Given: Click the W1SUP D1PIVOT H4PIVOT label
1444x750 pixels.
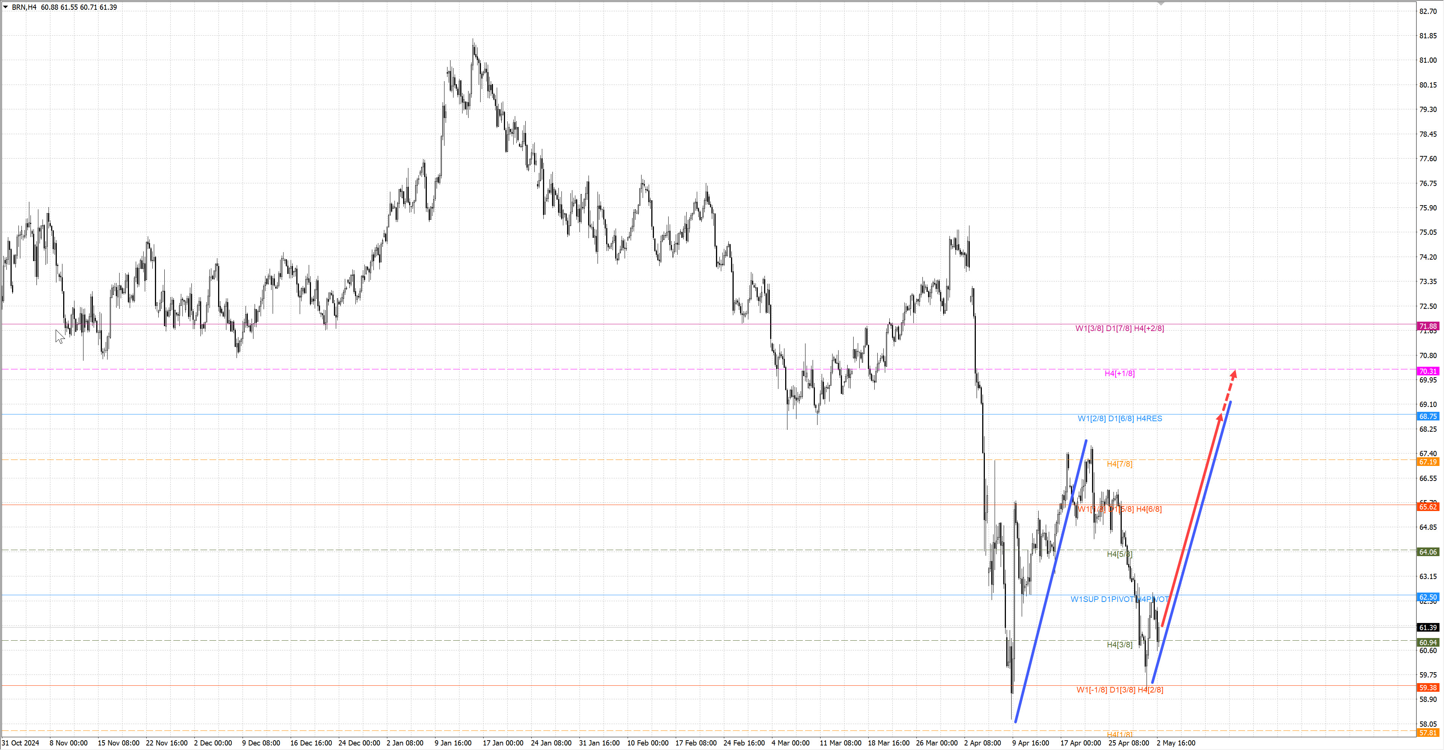Looking at the screenshot, I should (1119, 599).
